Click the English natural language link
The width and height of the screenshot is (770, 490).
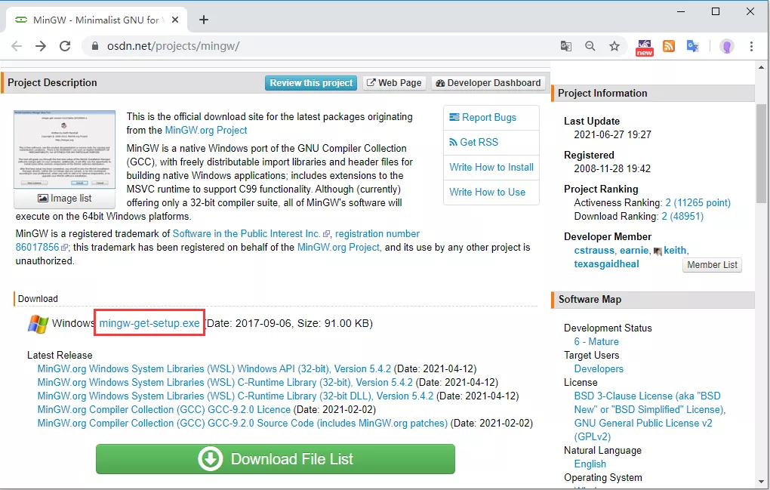[590, 464]
